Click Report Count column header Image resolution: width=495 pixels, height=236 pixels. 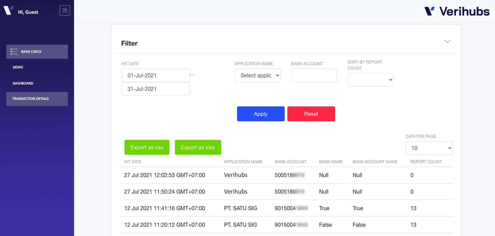(426, 162)
